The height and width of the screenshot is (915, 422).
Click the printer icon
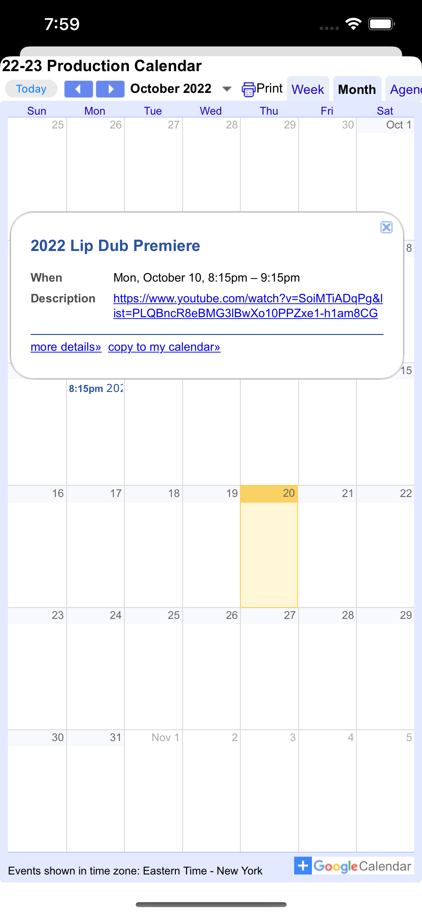tap(248, 90)
